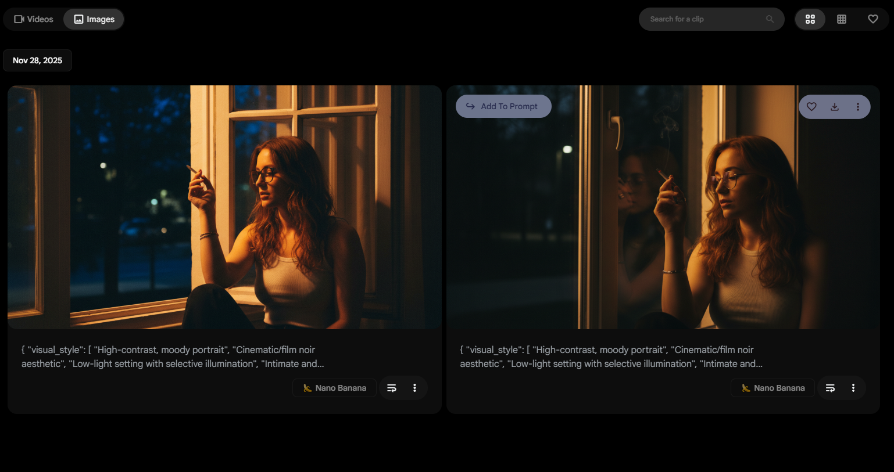Switch to large grid view
The image size is (894, 472).
coord(810,19)
